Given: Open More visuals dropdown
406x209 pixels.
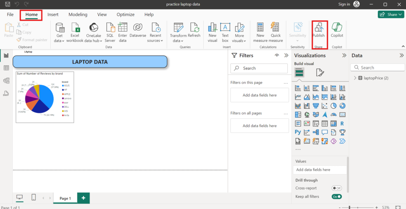Looking at the screenshot, I should [x=239, y=32].
